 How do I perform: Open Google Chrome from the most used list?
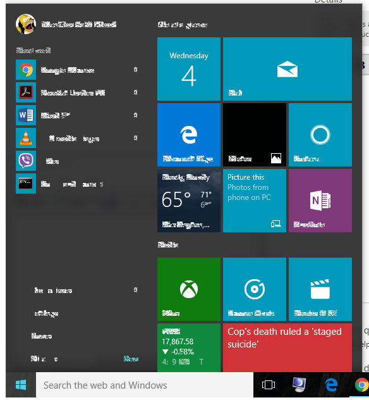[x=76, y=70]
